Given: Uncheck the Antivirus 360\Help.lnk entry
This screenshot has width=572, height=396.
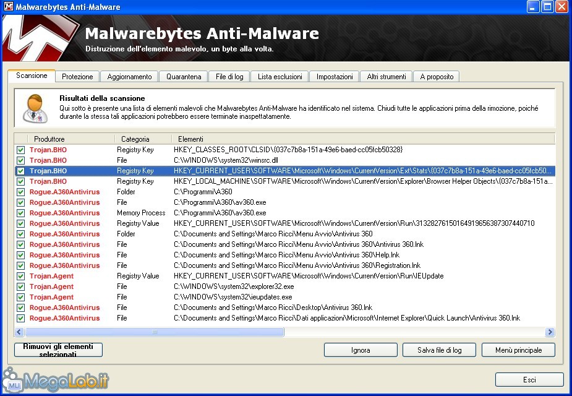Looking at the screenshot, I should (21, 255).
